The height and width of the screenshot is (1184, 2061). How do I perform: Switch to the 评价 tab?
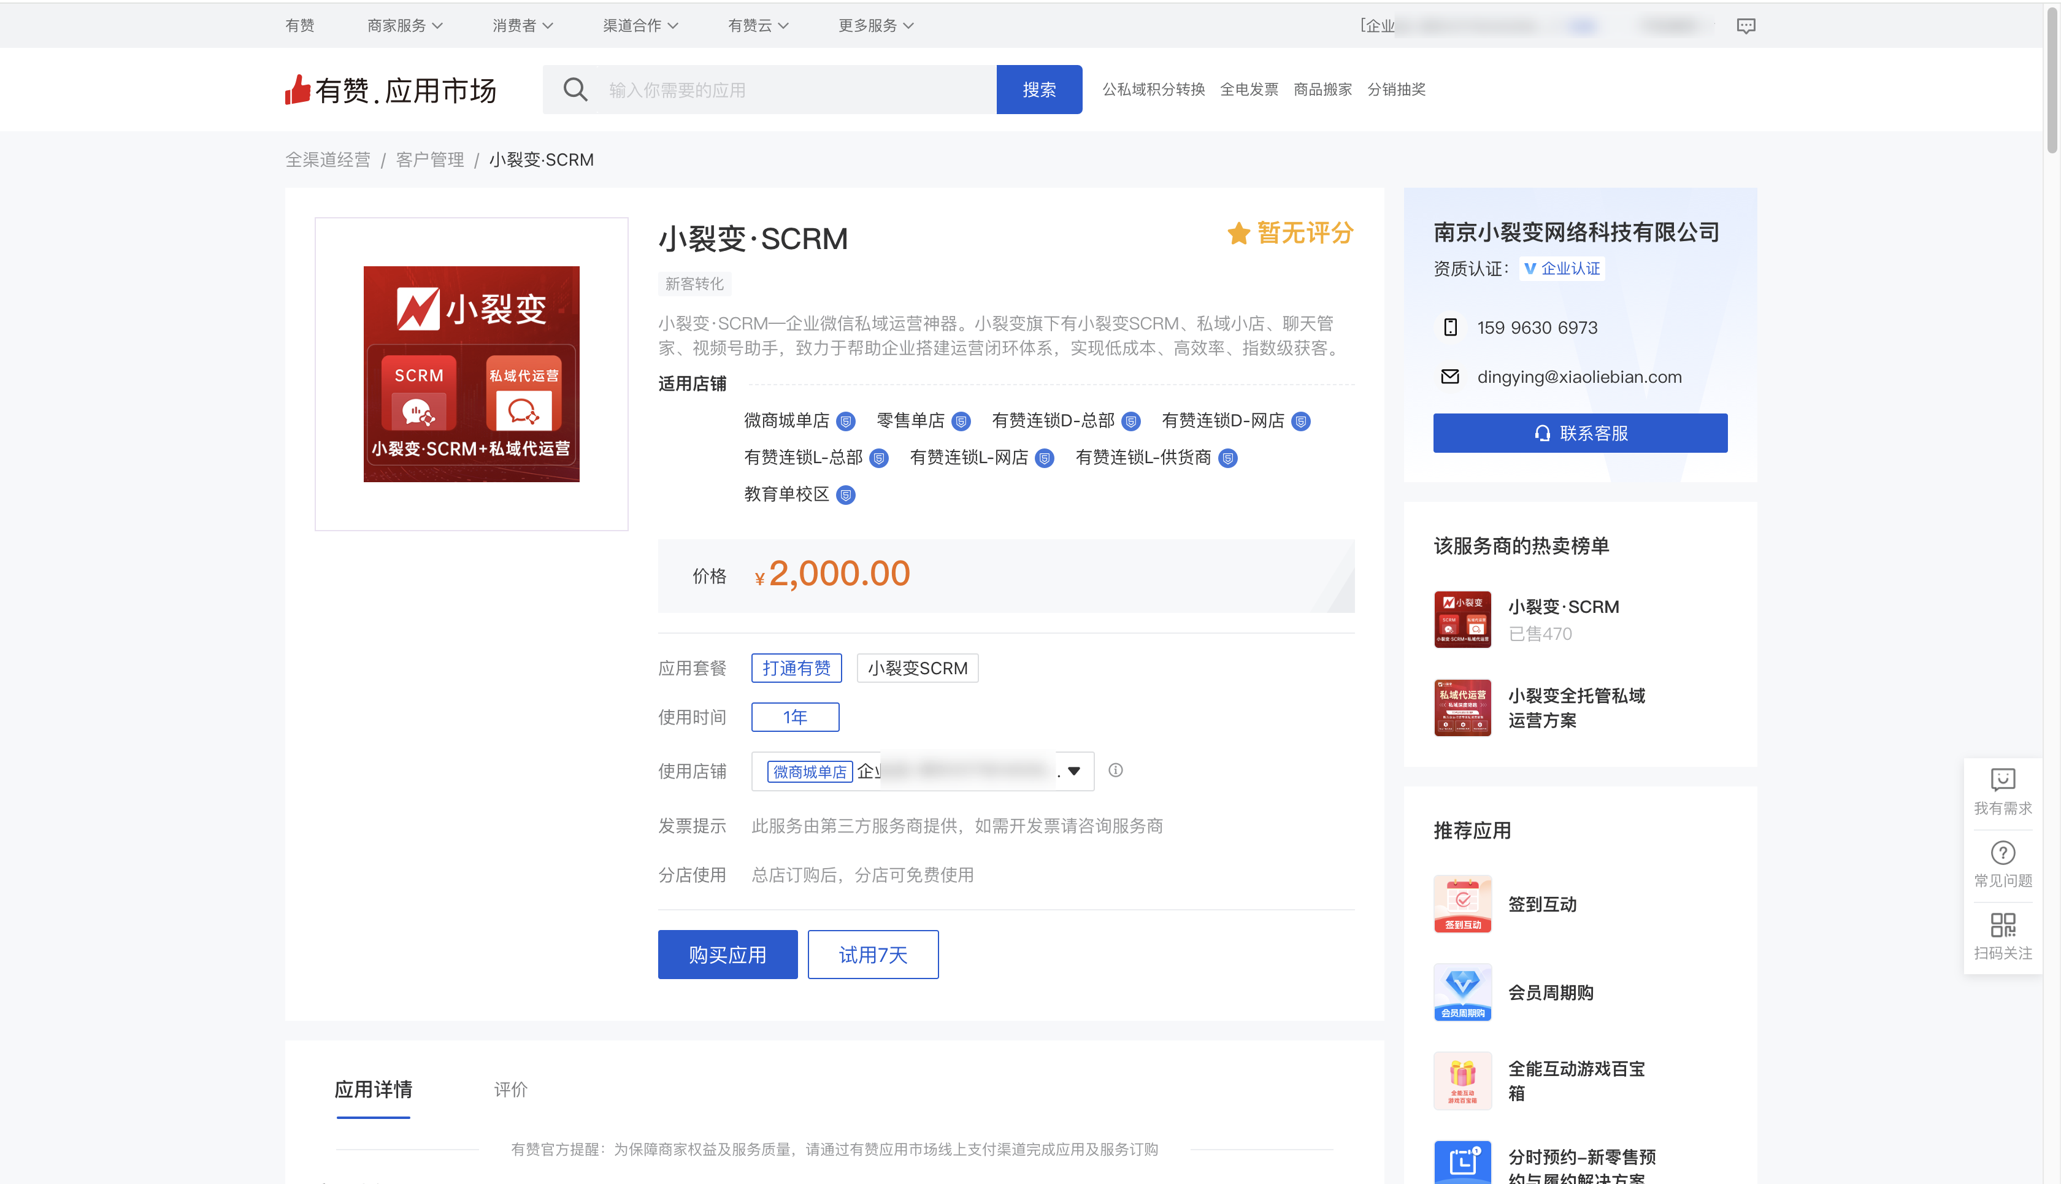(510, 1090)
